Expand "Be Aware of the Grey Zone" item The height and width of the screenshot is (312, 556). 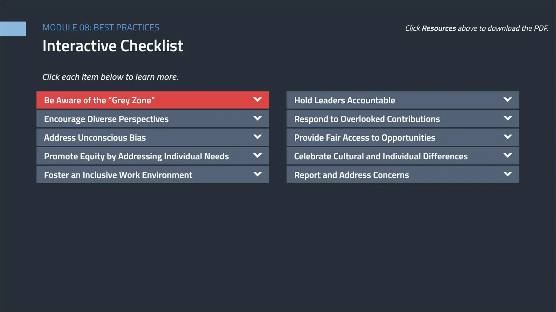pyautogui.click(x=99, y=101)
